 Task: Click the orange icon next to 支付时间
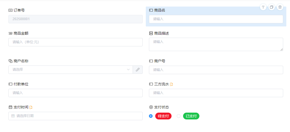(x=31, y=107)
